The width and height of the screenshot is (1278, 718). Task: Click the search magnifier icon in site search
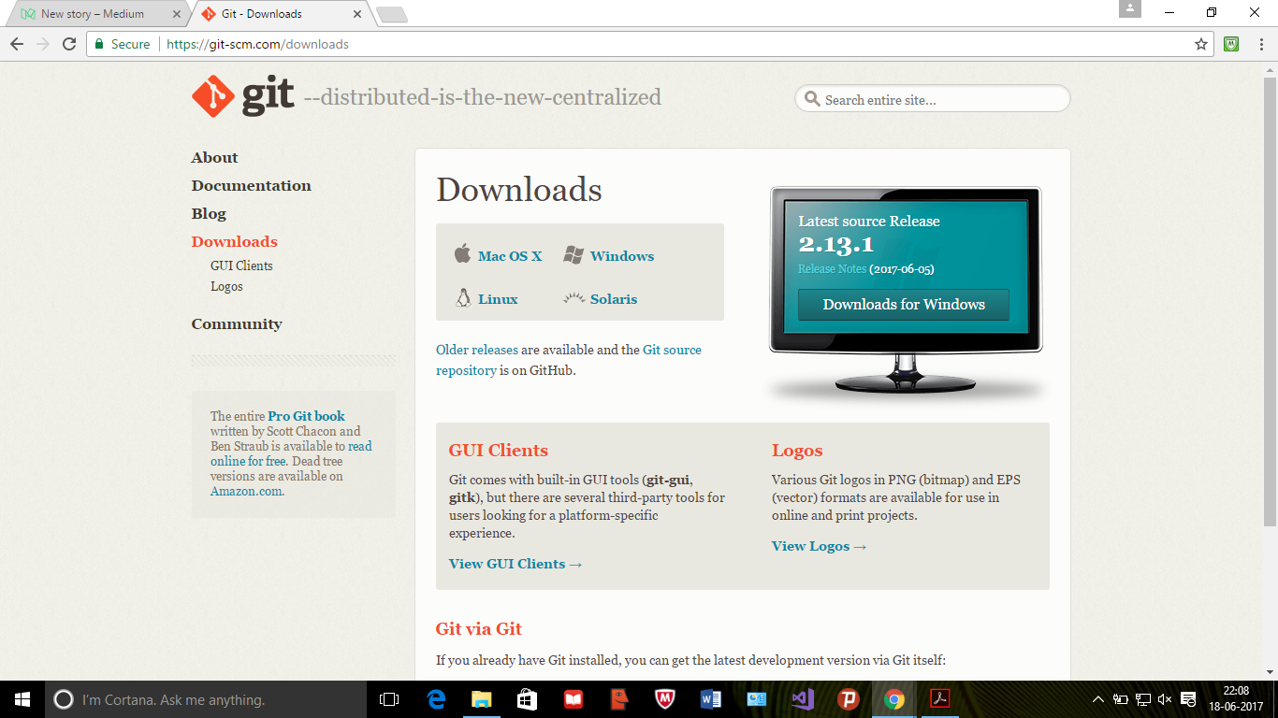coord(813,99)
